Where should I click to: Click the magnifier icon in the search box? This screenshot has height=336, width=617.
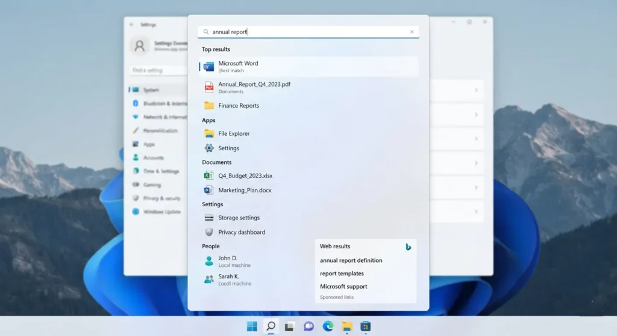[x=206, y=32]
